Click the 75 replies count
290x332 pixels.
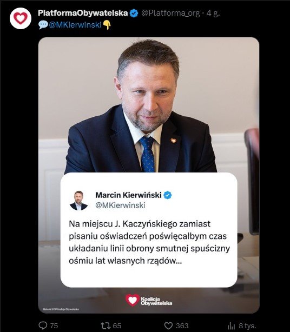pos(54,326)
